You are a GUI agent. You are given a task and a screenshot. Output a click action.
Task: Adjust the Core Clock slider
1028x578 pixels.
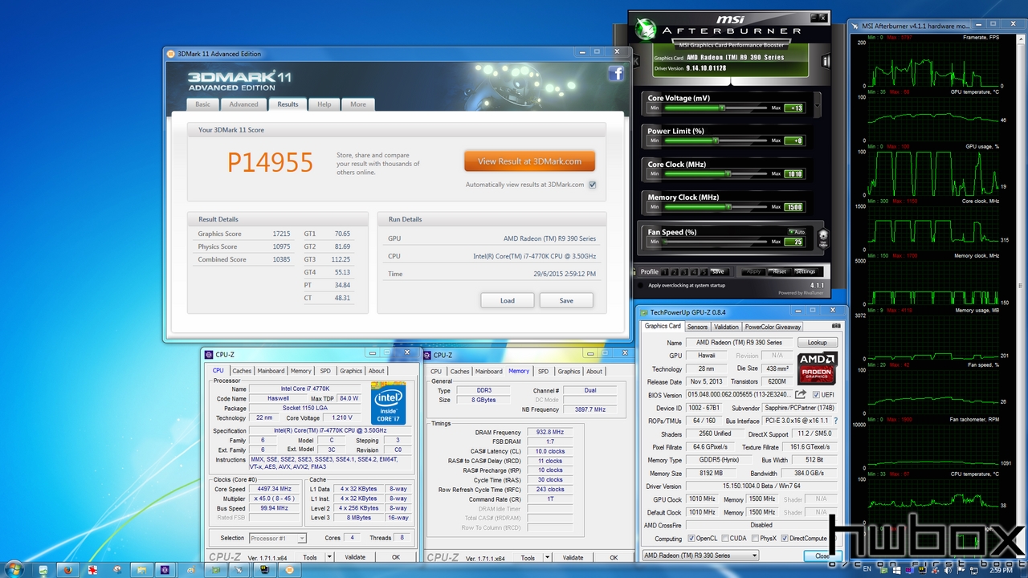(x=716, y=173)
